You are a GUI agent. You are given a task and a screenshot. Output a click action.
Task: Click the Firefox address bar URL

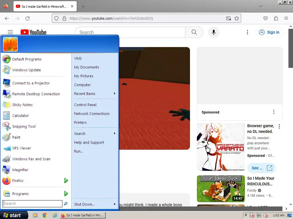[111, 19]
